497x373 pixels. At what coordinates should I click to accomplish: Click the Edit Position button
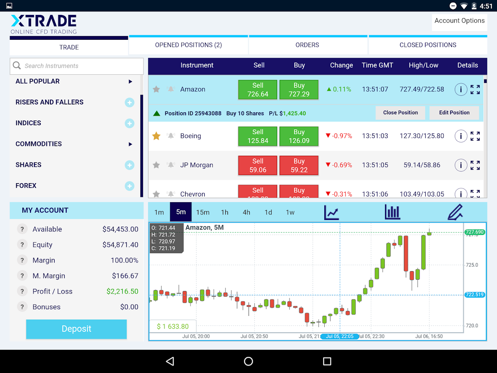click(454, 113)
